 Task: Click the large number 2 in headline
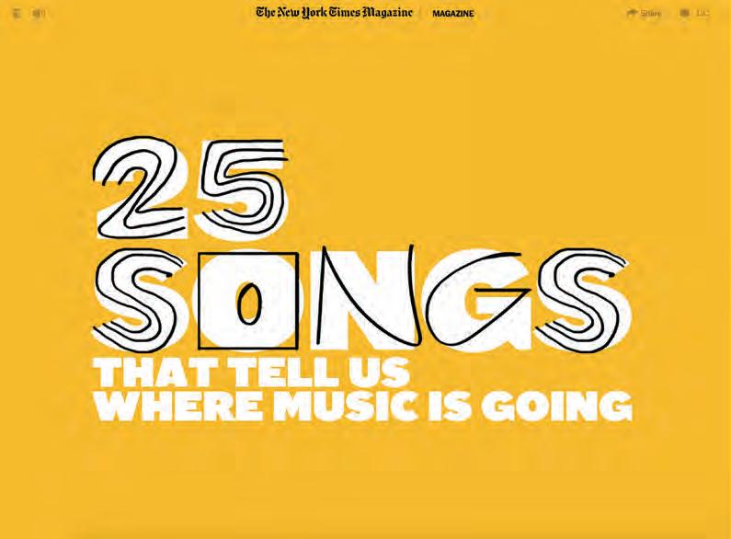[141, 188]
